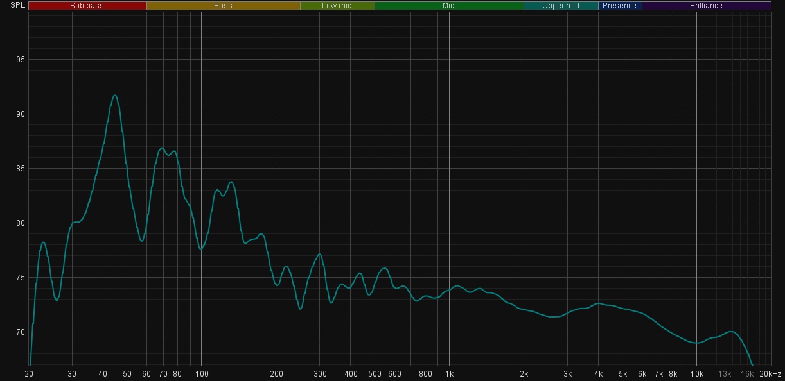The width and height of the screenshot is (785, 381).
Task: Click the 90 value on the SPL axis
Action: click(21, 114)
